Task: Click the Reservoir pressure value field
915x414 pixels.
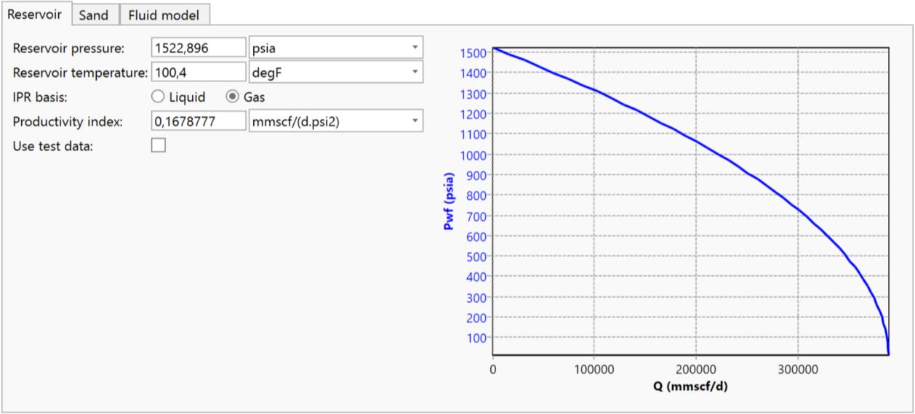Action: click(199, 48)
